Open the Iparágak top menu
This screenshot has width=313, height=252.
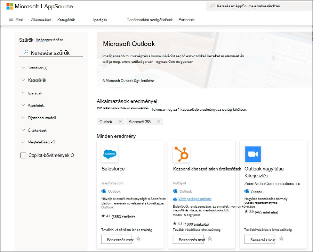tap(100, 20)
